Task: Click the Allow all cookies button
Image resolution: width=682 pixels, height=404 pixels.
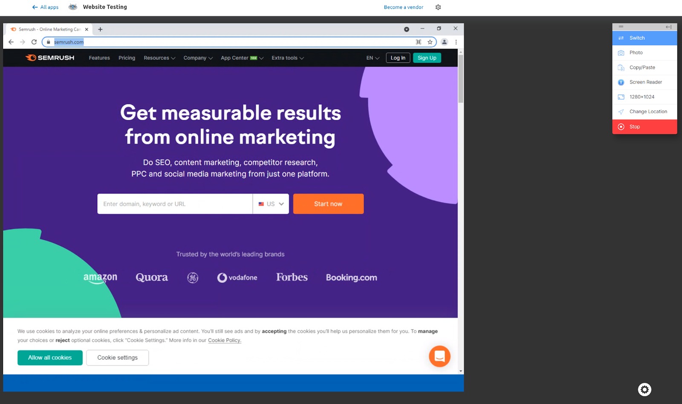Action: 50,358
